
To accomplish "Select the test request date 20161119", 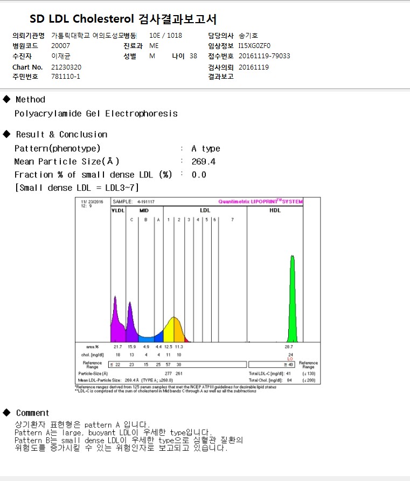I will [x=254, y=67].
